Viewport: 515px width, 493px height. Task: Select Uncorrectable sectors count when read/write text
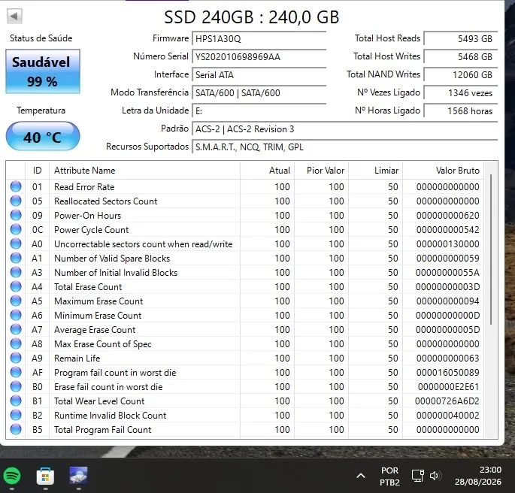point(143,244)
